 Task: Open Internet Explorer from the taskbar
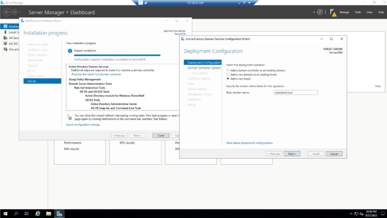[x=38, y=213]
